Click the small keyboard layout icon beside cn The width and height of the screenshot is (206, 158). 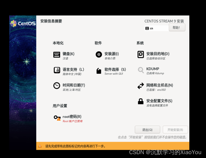147,28
